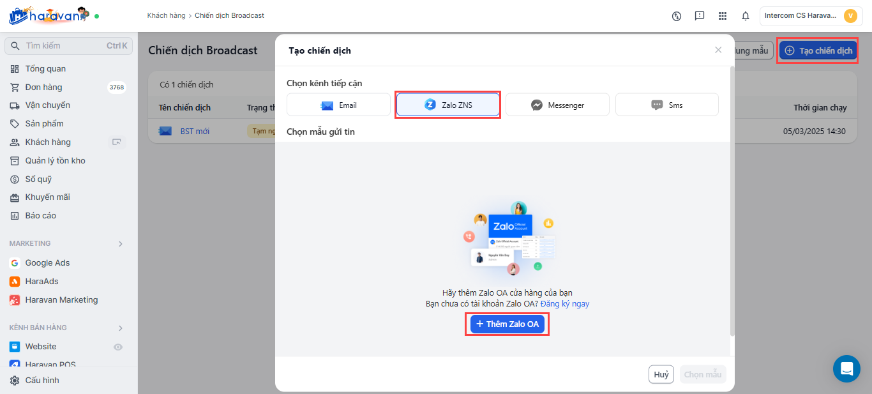Click the Thời gian chạy column header
This screenshot has height=394, width=872.
point(820,108)
